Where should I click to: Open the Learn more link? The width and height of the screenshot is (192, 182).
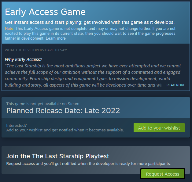pos(56,38)
